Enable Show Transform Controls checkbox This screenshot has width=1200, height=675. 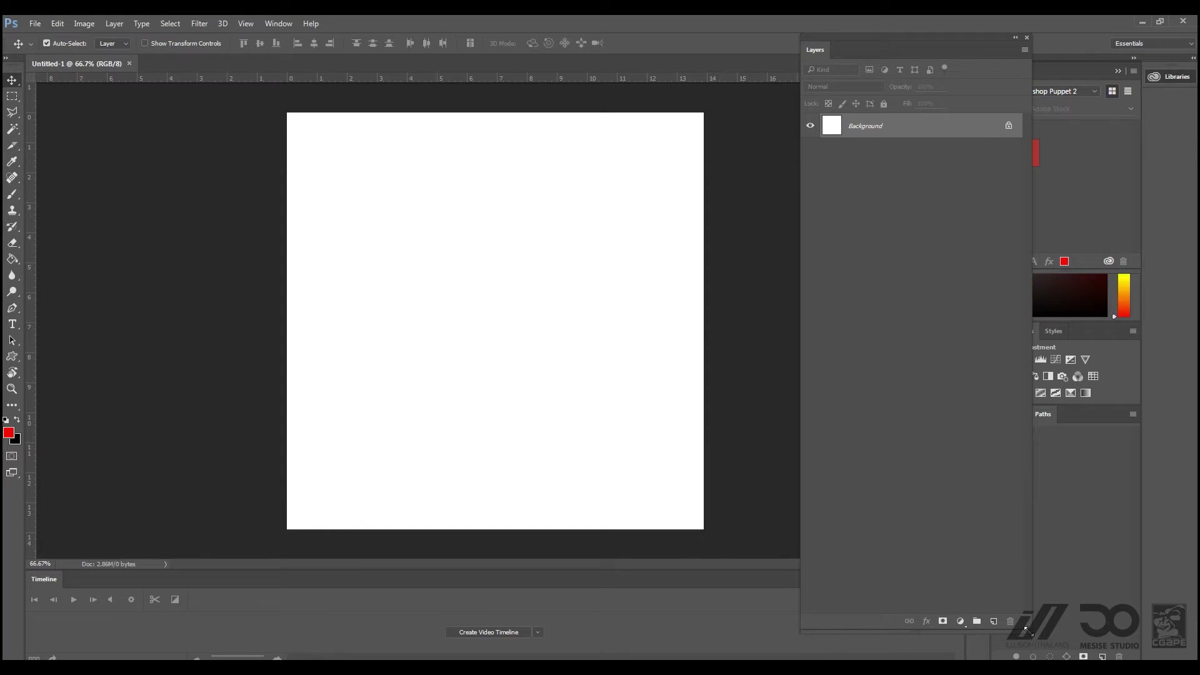(x=144, y=43)
